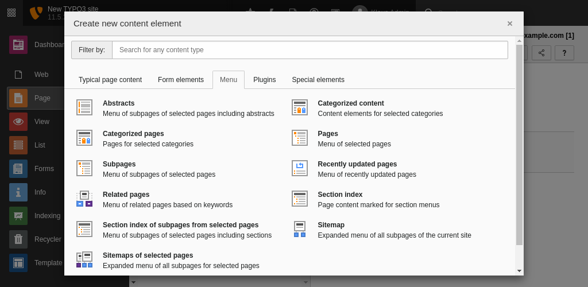Switch to the Plugins tab

tap(264, 80)
